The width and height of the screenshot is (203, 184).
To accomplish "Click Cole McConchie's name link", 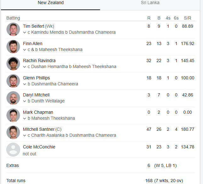I will 39,147.
